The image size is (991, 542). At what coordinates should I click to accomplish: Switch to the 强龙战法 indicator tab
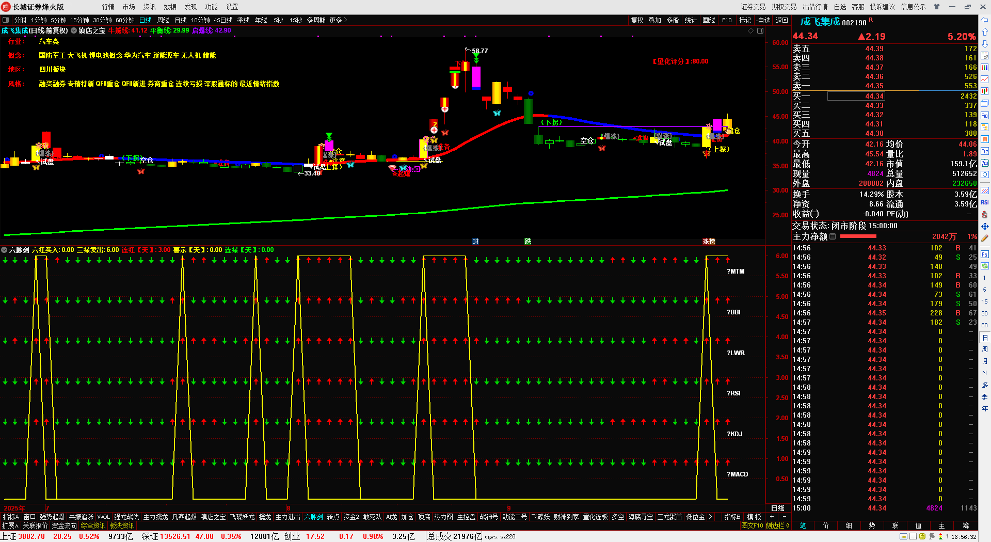[126, 517]
